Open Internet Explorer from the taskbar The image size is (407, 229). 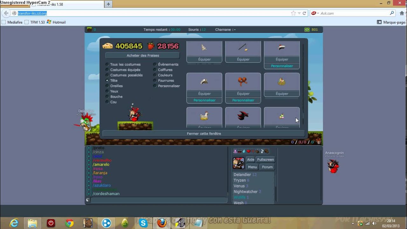click(x=14, y=223)
